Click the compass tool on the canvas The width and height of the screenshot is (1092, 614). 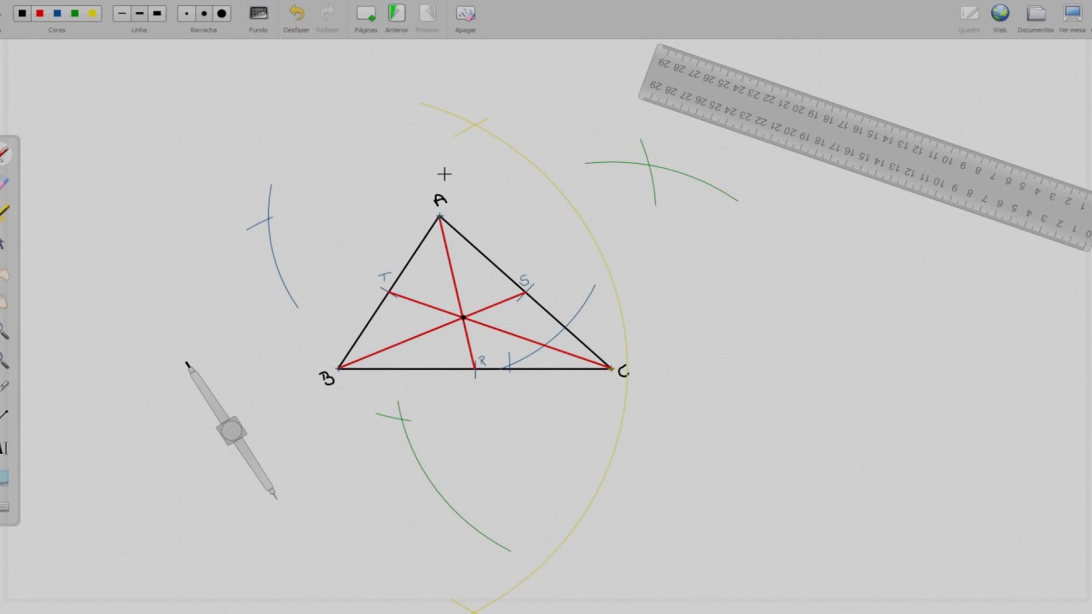tap(231, 430)
